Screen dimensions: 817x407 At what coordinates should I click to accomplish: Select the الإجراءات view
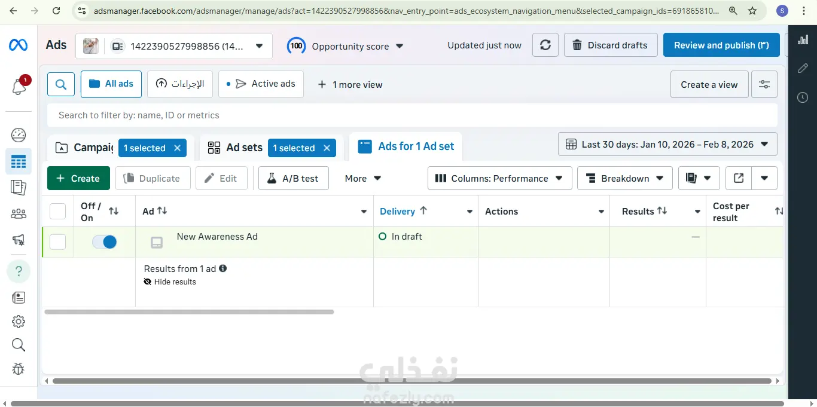coord(180,84)
